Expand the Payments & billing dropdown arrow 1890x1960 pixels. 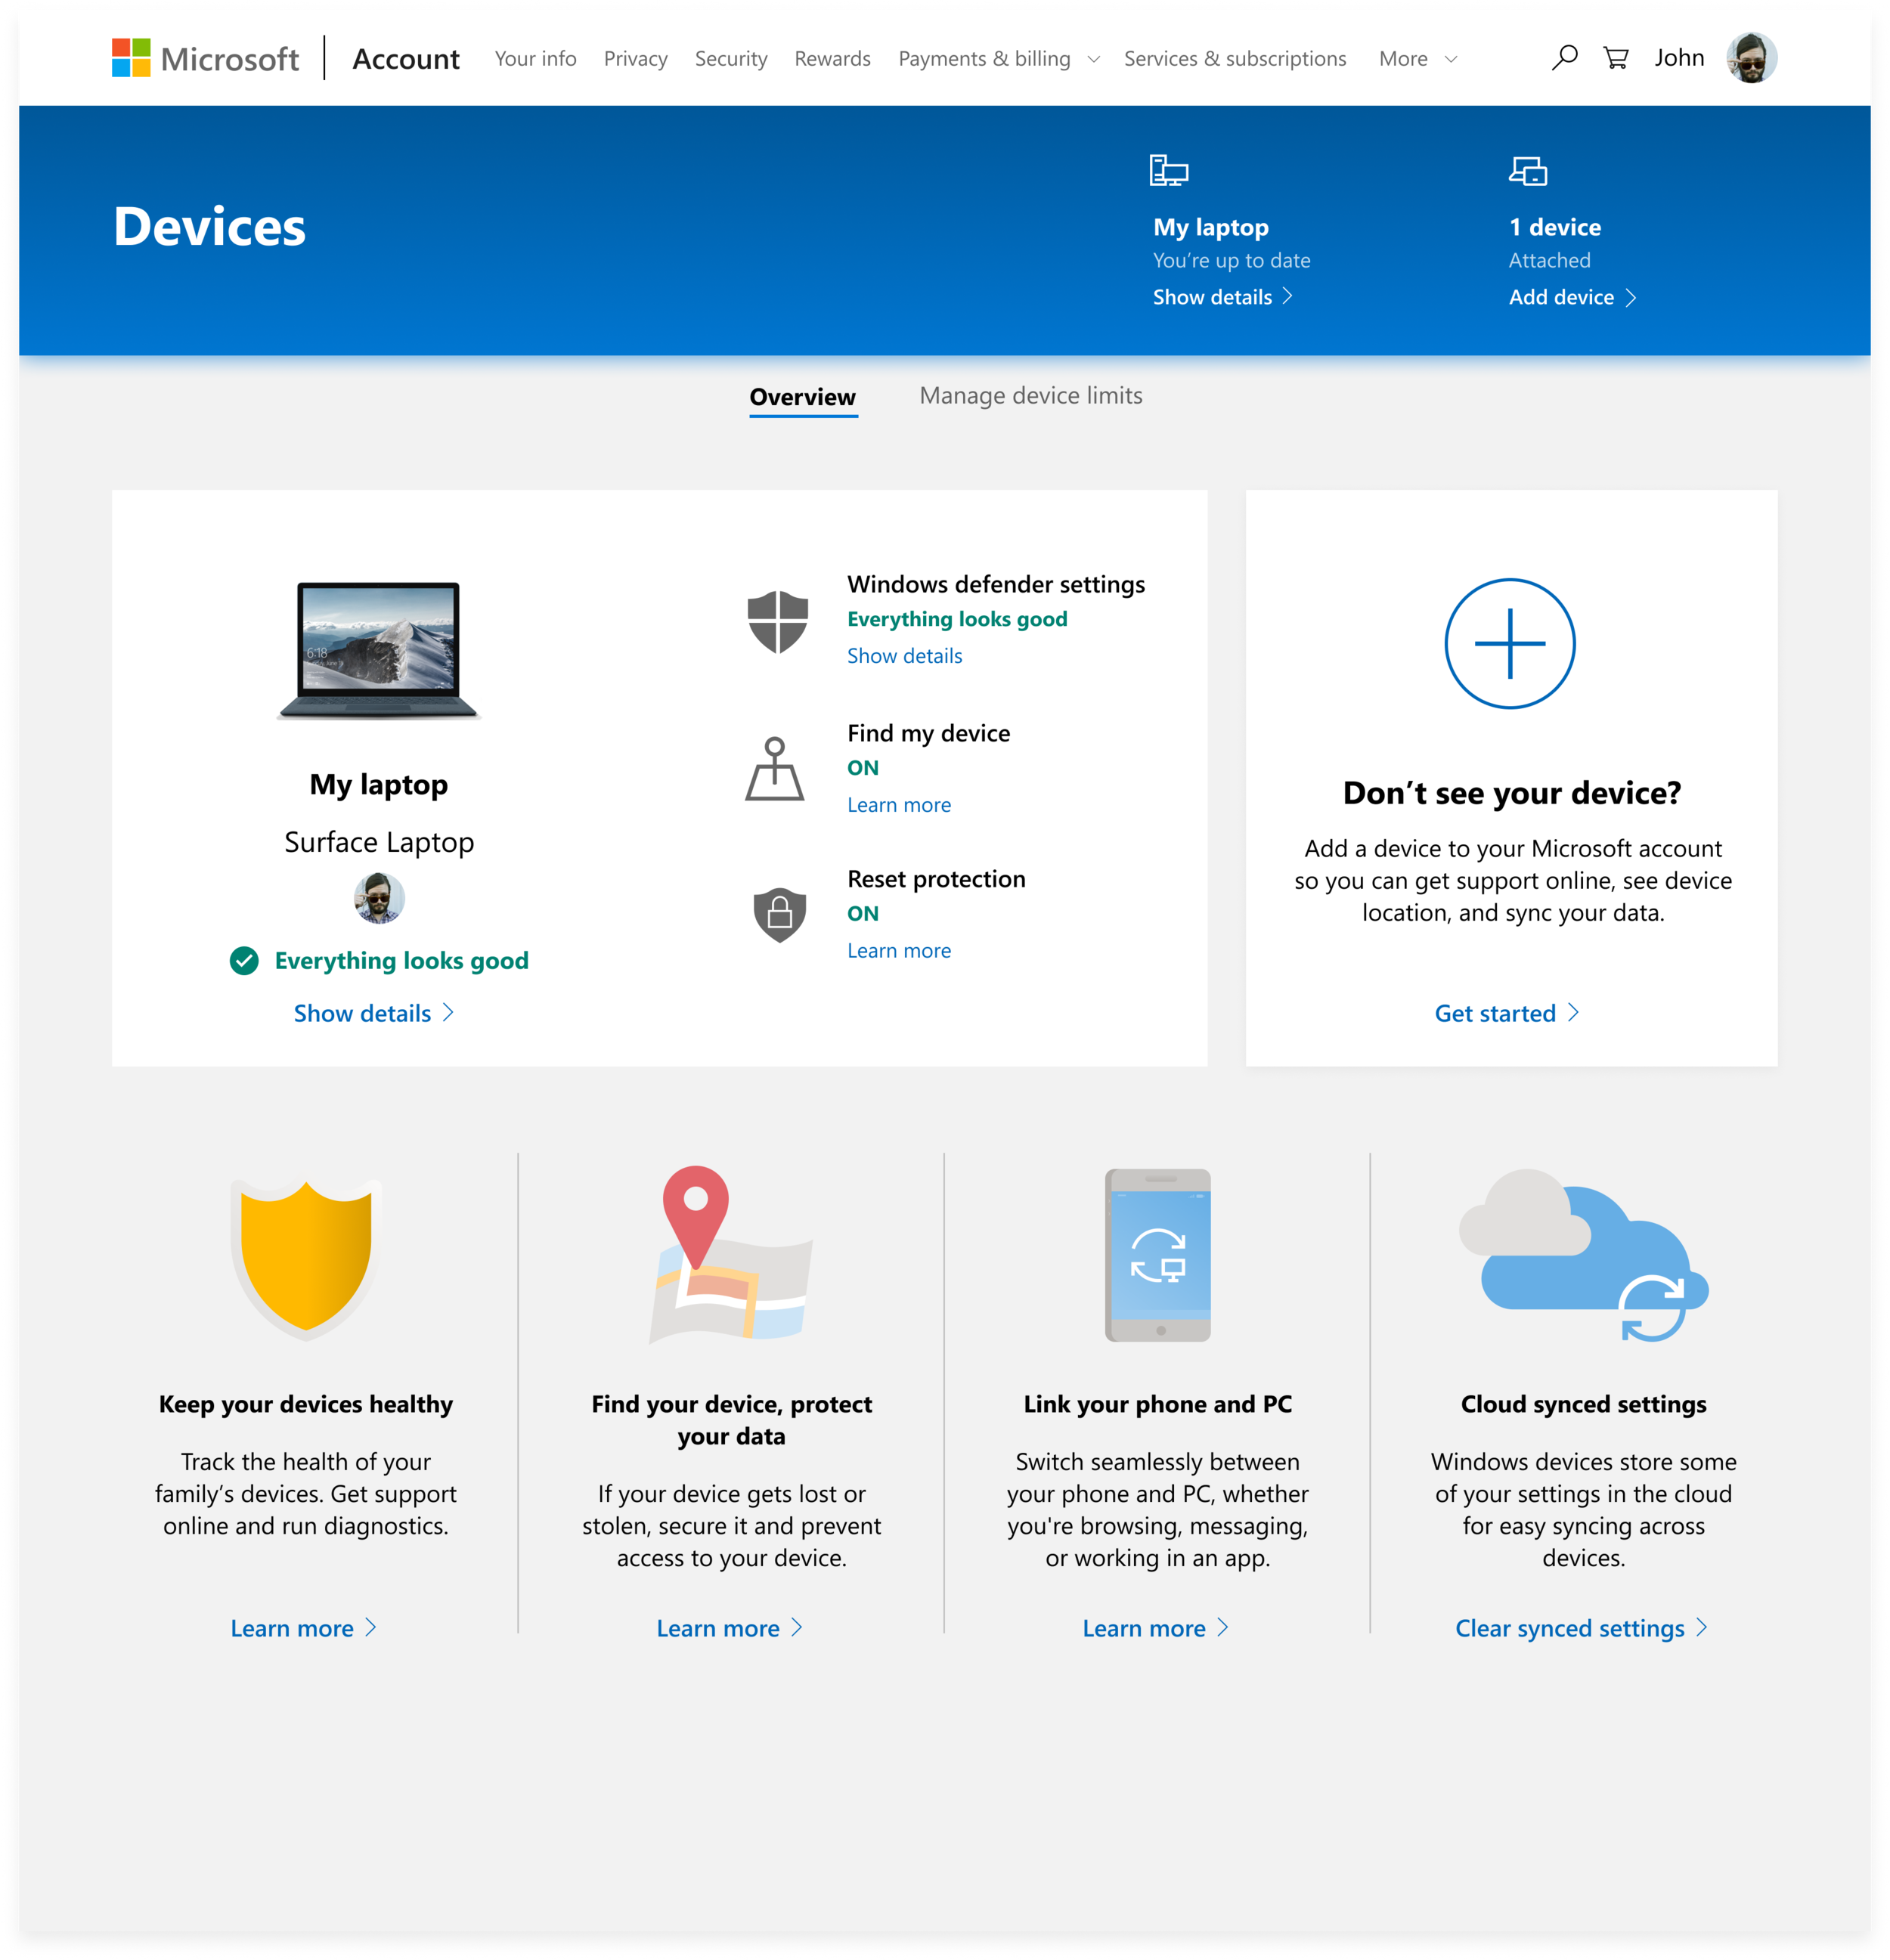[1093, 60]
